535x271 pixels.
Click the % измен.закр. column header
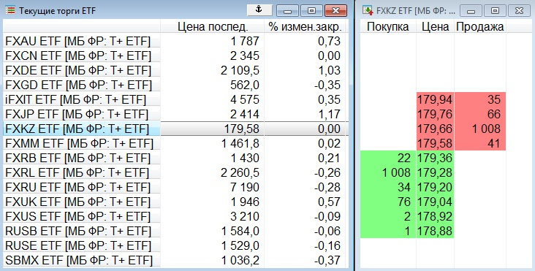[306, 26]
